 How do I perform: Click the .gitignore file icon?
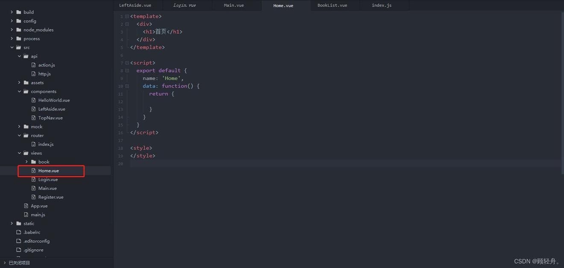point(19,250)
